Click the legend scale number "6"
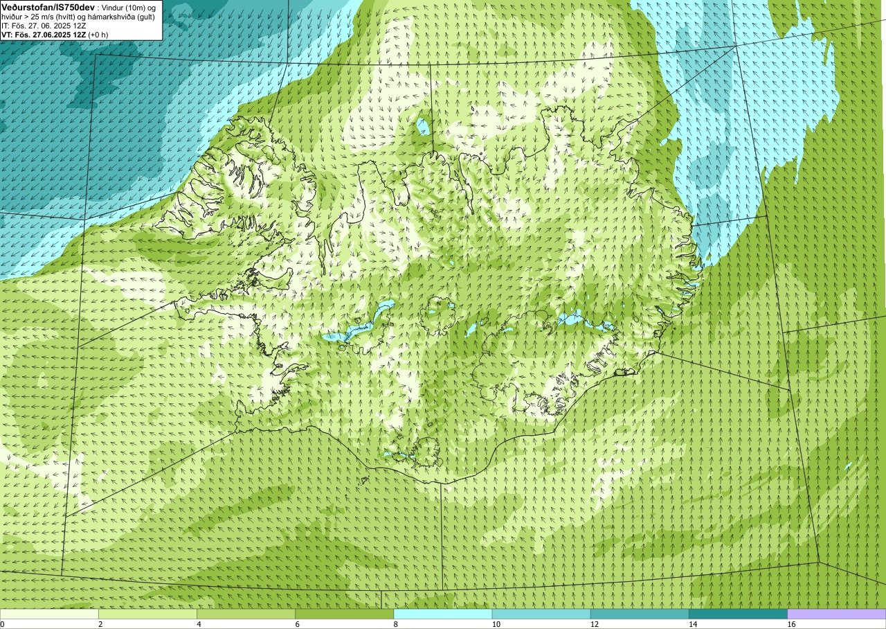The image size is (886, 629). tap(298, 624)
